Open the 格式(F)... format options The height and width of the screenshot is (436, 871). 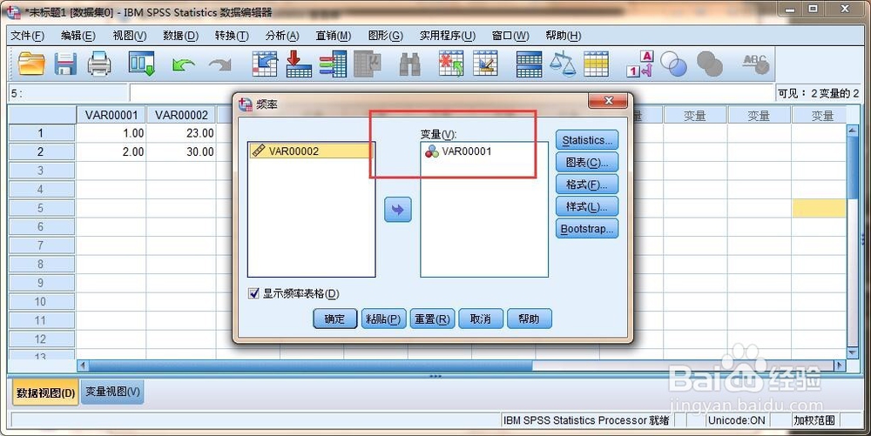point(587,184)
